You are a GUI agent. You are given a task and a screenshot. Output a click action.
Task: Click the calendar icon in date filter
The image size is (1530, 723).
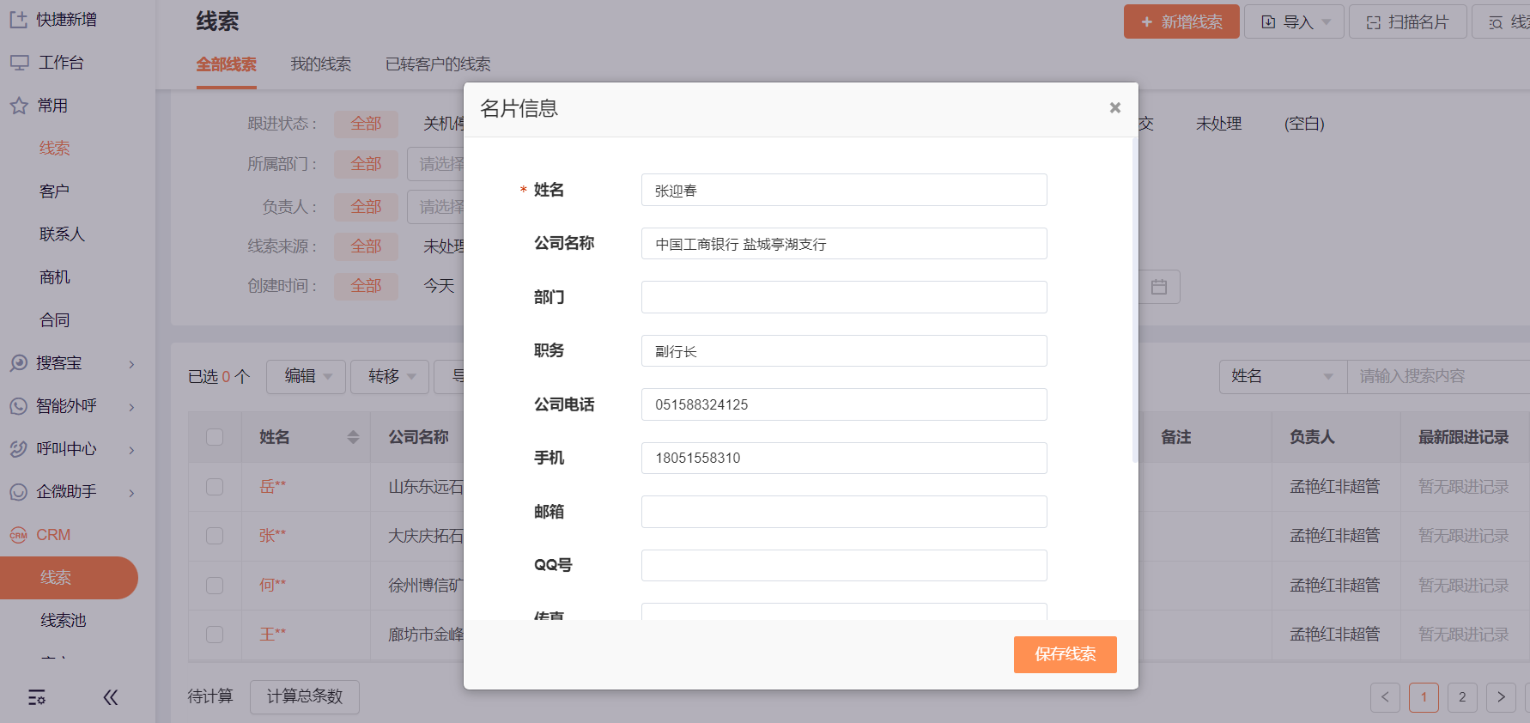coord(1159,287)
